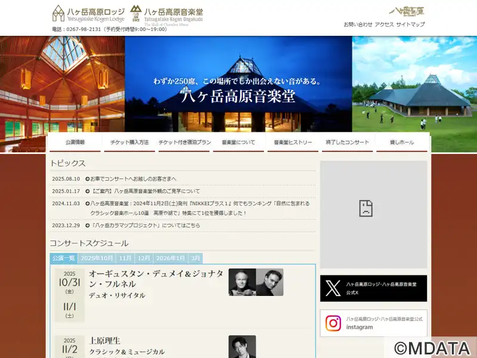Screen dimensions: 477x358
Task: Click the 八ヶ岳高原音楽堂 logo
Action: click(x=166, y=16)
